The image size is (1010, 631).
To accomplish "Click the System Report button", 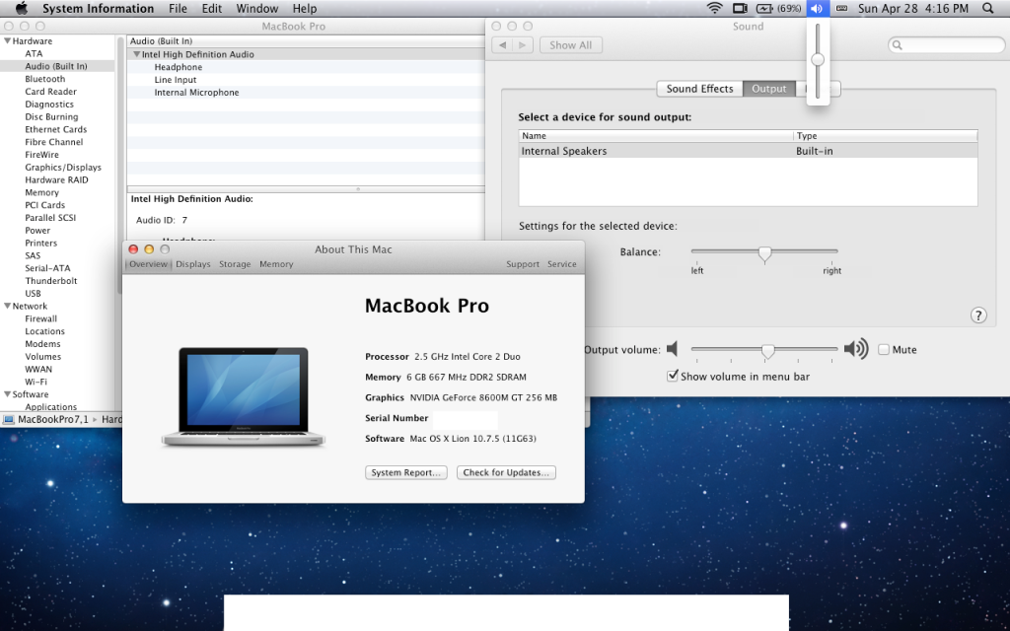I will [x=404, y=472].
